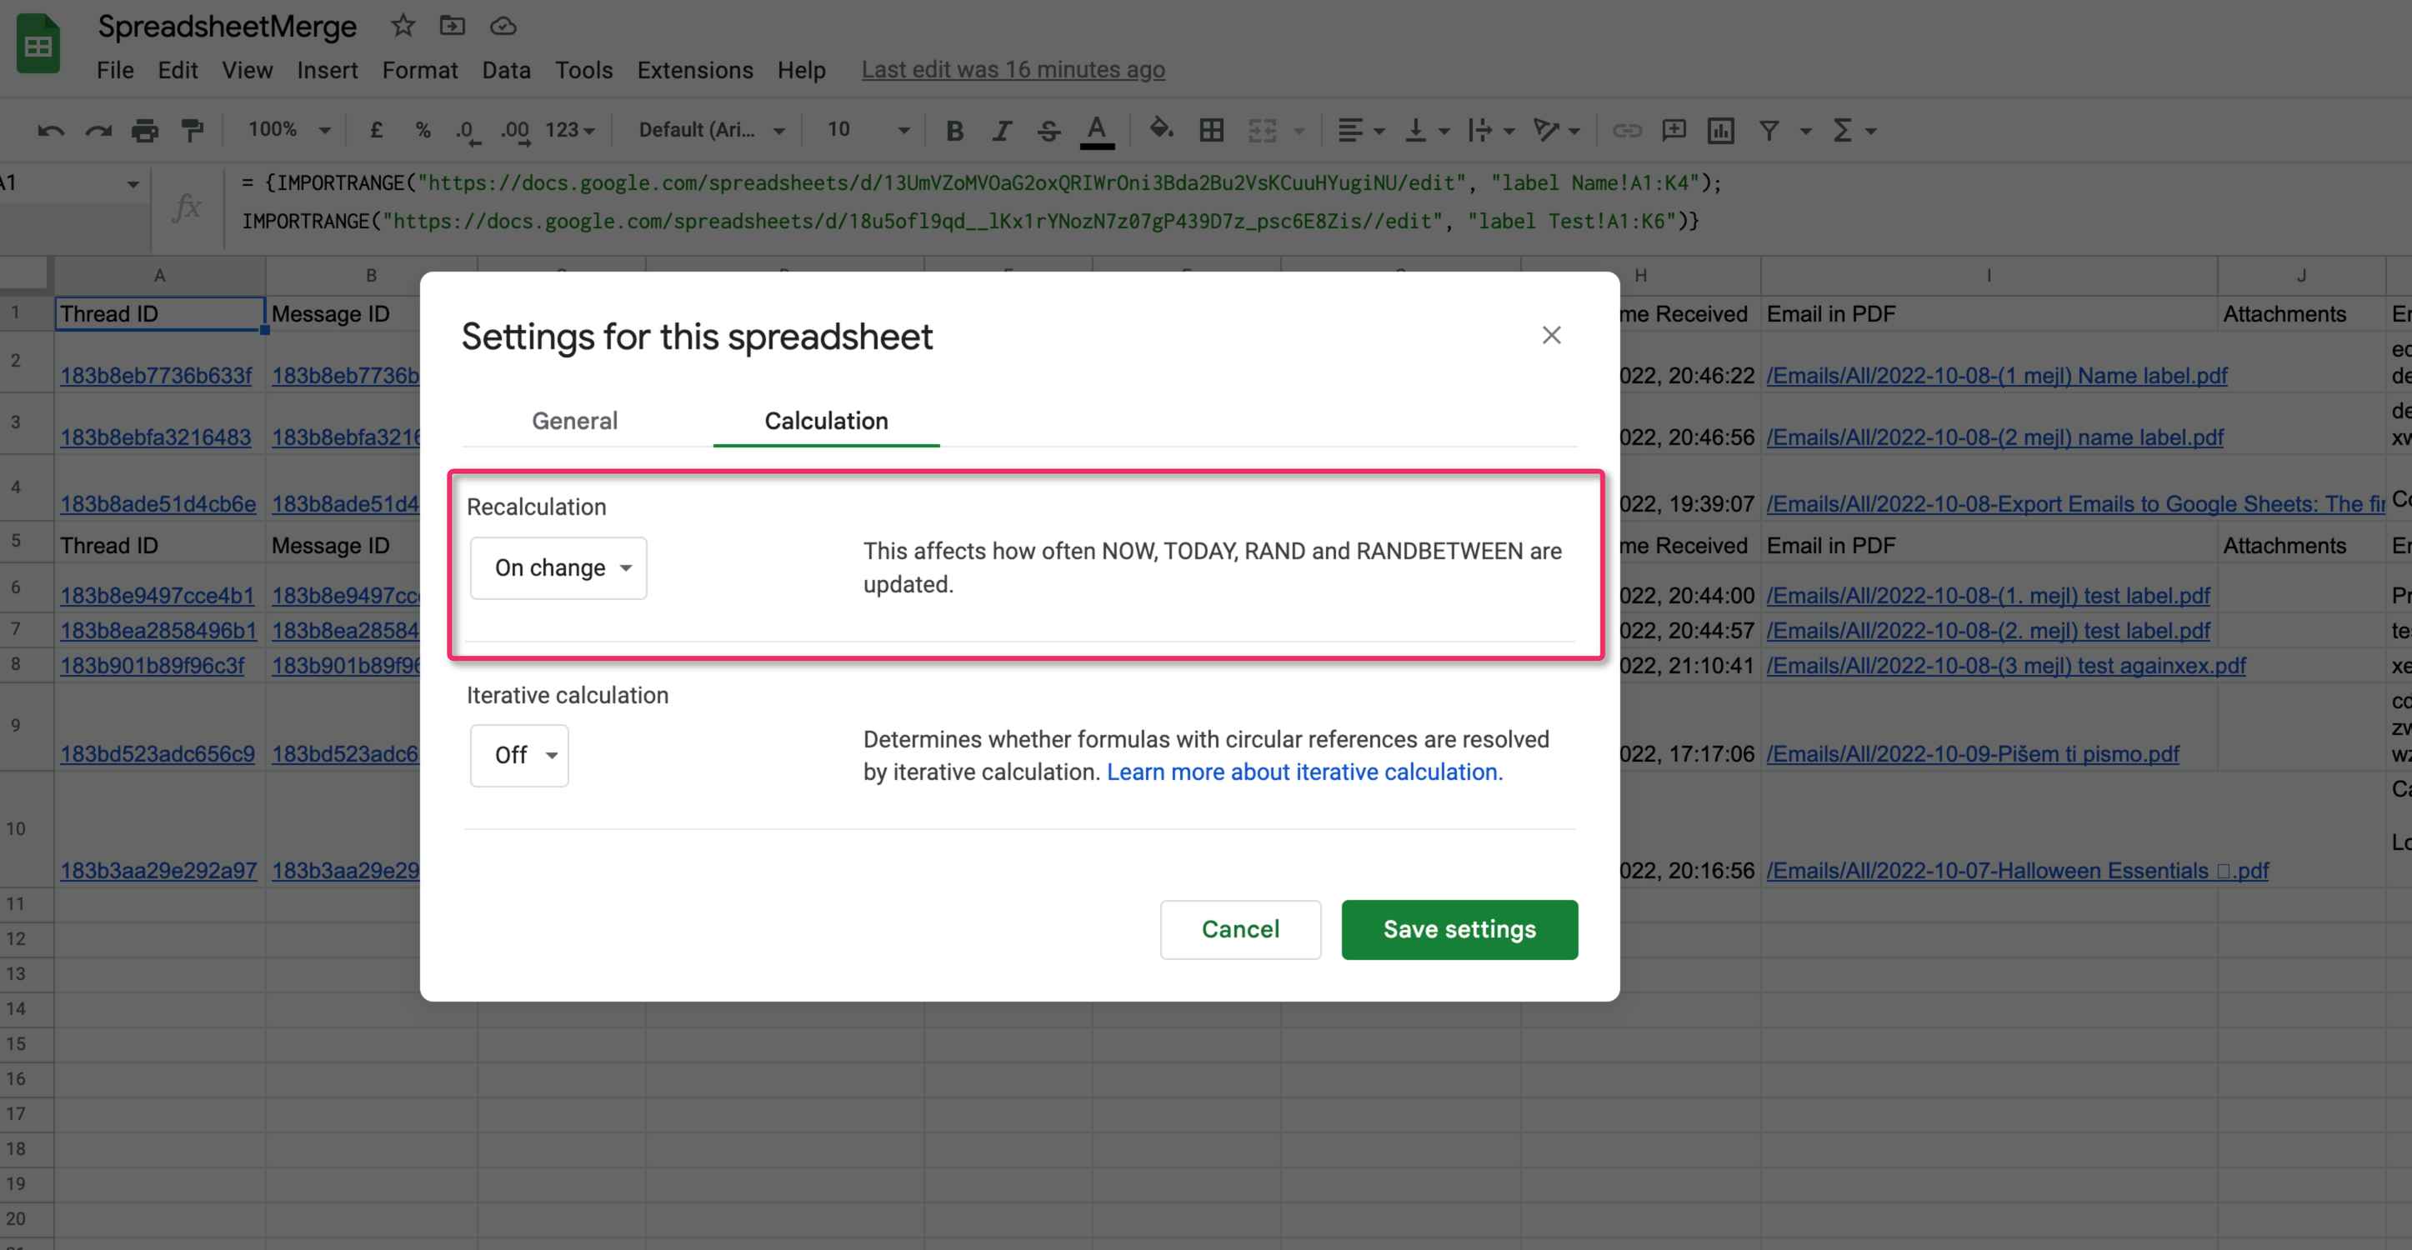This screenshot has height=1250, width=2412.
Task: Toggle strikethrough formatting
Action: (x=1048, y=130)
